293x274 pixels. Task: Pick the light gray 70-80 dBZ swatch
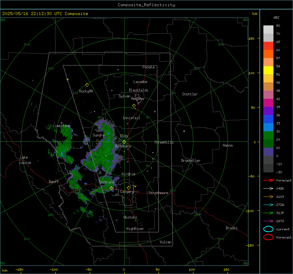268,30
